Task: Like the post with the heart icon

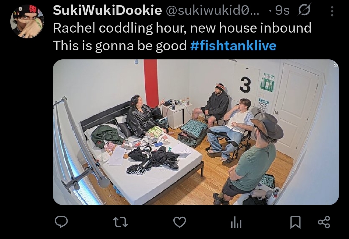Action: pyautogui.click(x=180, y=222)
